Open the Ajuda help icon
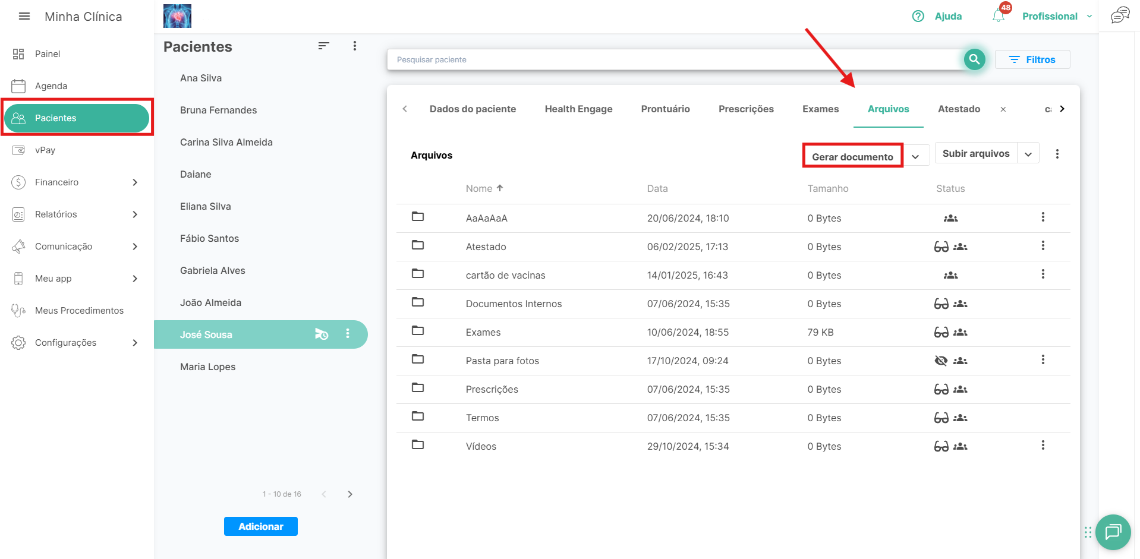Viewport: 1140px width, 559px height. [918, 16]
